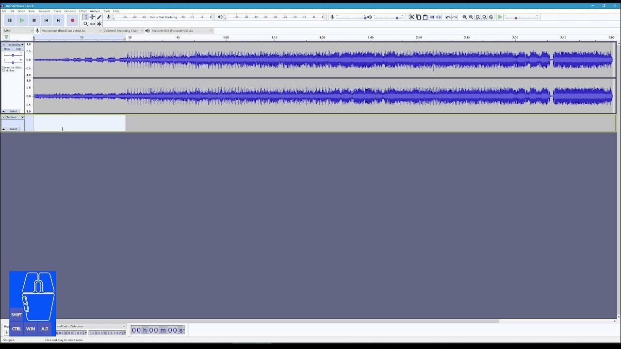Collapse the Thunderstruck track with arrow button
Image resolution: width=621 pixels, height=349 pixels.
4,111
